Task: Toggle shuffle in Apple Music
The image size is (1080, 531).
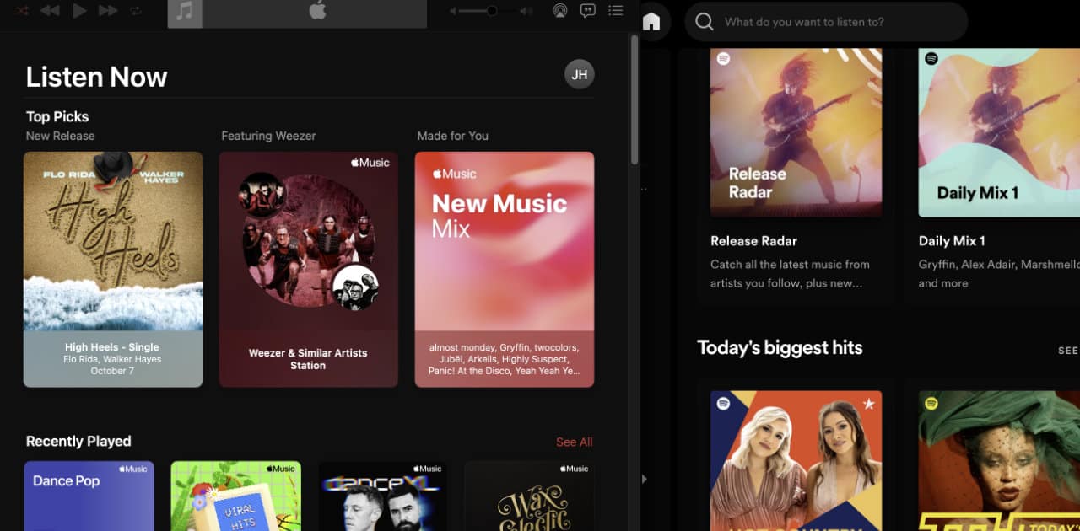Action: point(23,11)
